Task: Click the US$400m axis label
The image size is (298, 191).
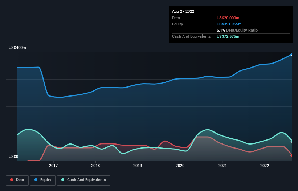Action: click(x=17, y=48)
